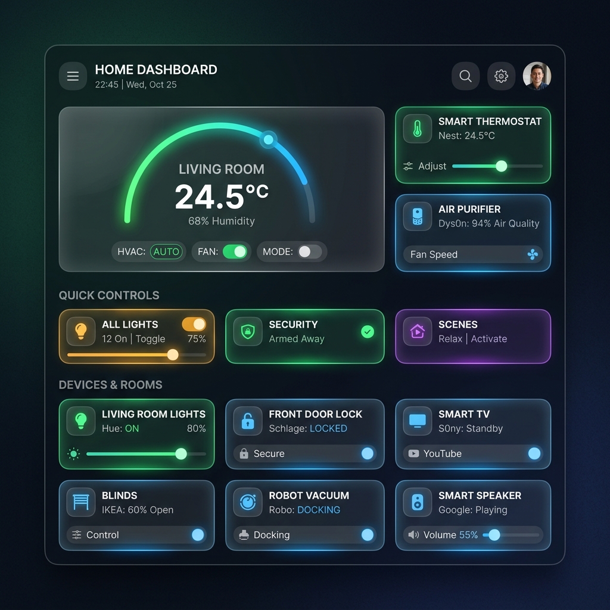Image resolution: width=610 pixels, height=610 pixels.
Task: Click the DEVICES & ROOMS section heading
Action: [110, 385]
